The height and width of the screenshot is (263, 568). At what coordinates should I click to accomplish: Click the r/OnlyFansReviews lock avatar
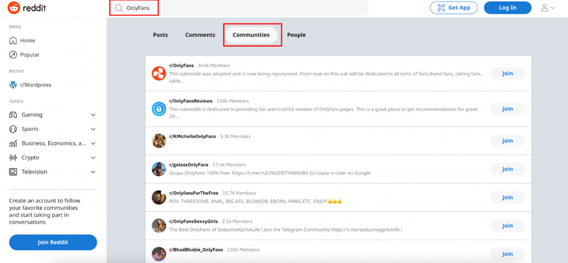tap(159, 109)
